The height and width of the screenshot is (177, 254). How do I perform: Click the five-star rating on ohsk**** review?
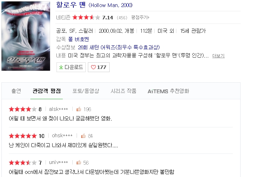point(23,136)
